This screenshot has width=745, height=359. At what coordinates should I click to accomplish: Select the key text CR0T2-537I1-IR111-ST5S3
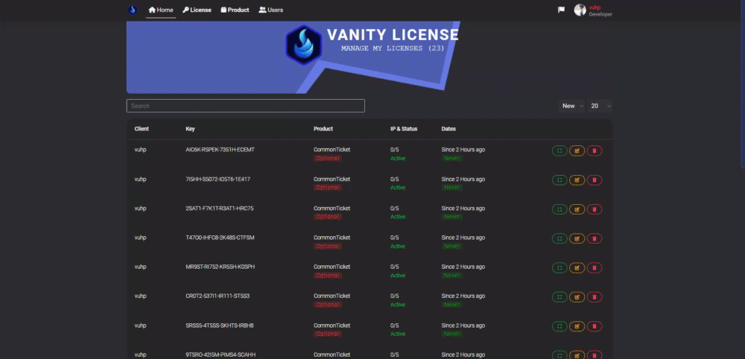(218, 296)
